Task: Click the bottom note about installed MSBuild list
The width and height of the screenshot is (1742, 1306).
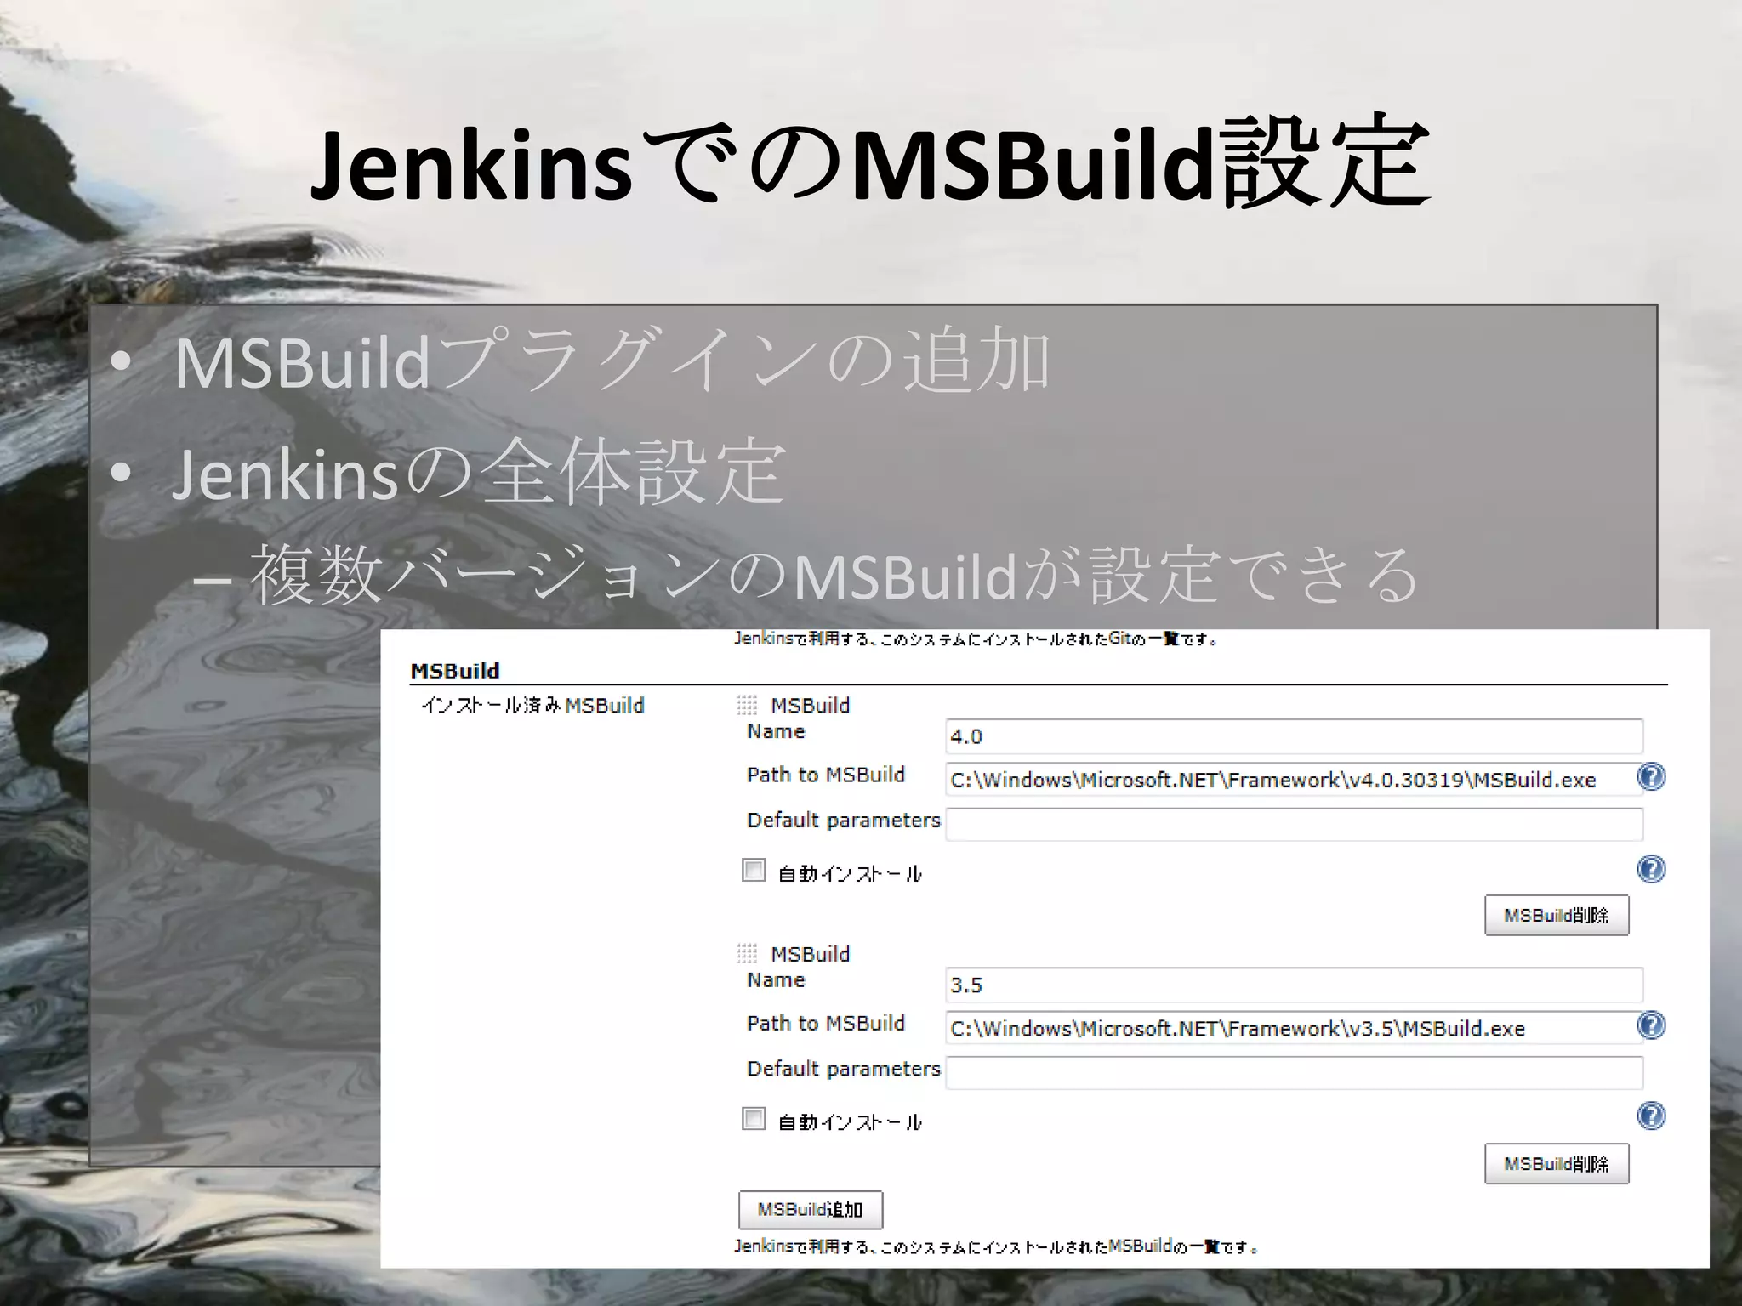Action: pos(996,1246)
